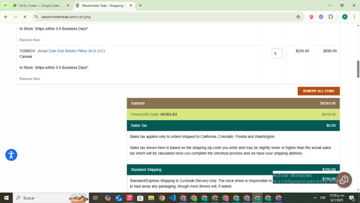Bookmark this page with the star
This screenshot has height=203, width=360.
coord(298,17)
